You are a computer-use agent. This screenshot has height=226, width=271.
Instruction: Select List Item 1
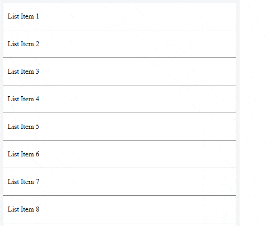point(119,16)
